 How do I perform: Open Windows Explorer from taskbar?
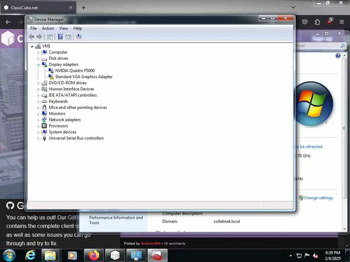(50, 255)
